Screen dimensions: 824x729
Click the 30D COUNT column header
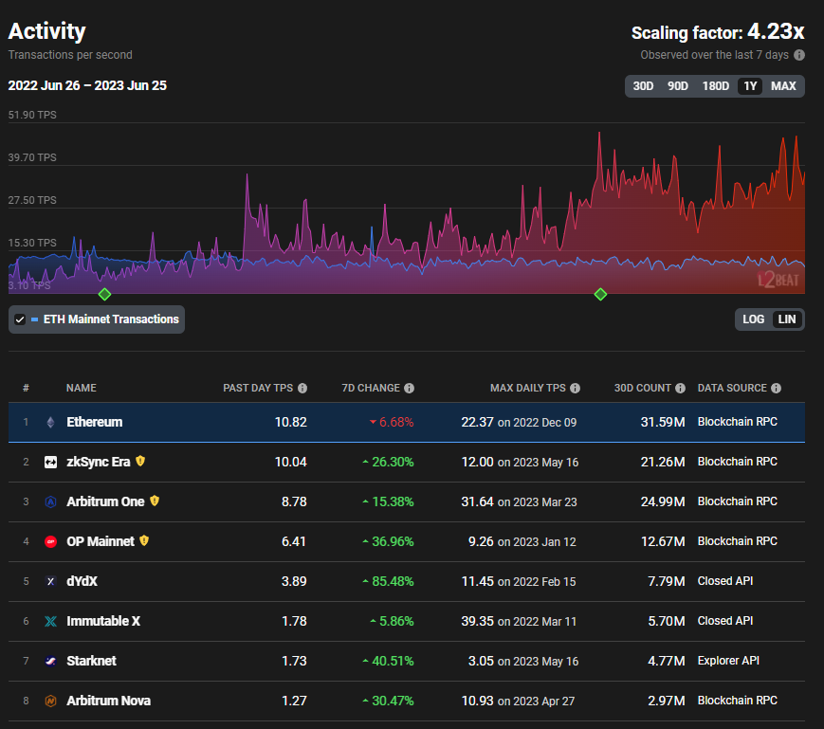642,388
